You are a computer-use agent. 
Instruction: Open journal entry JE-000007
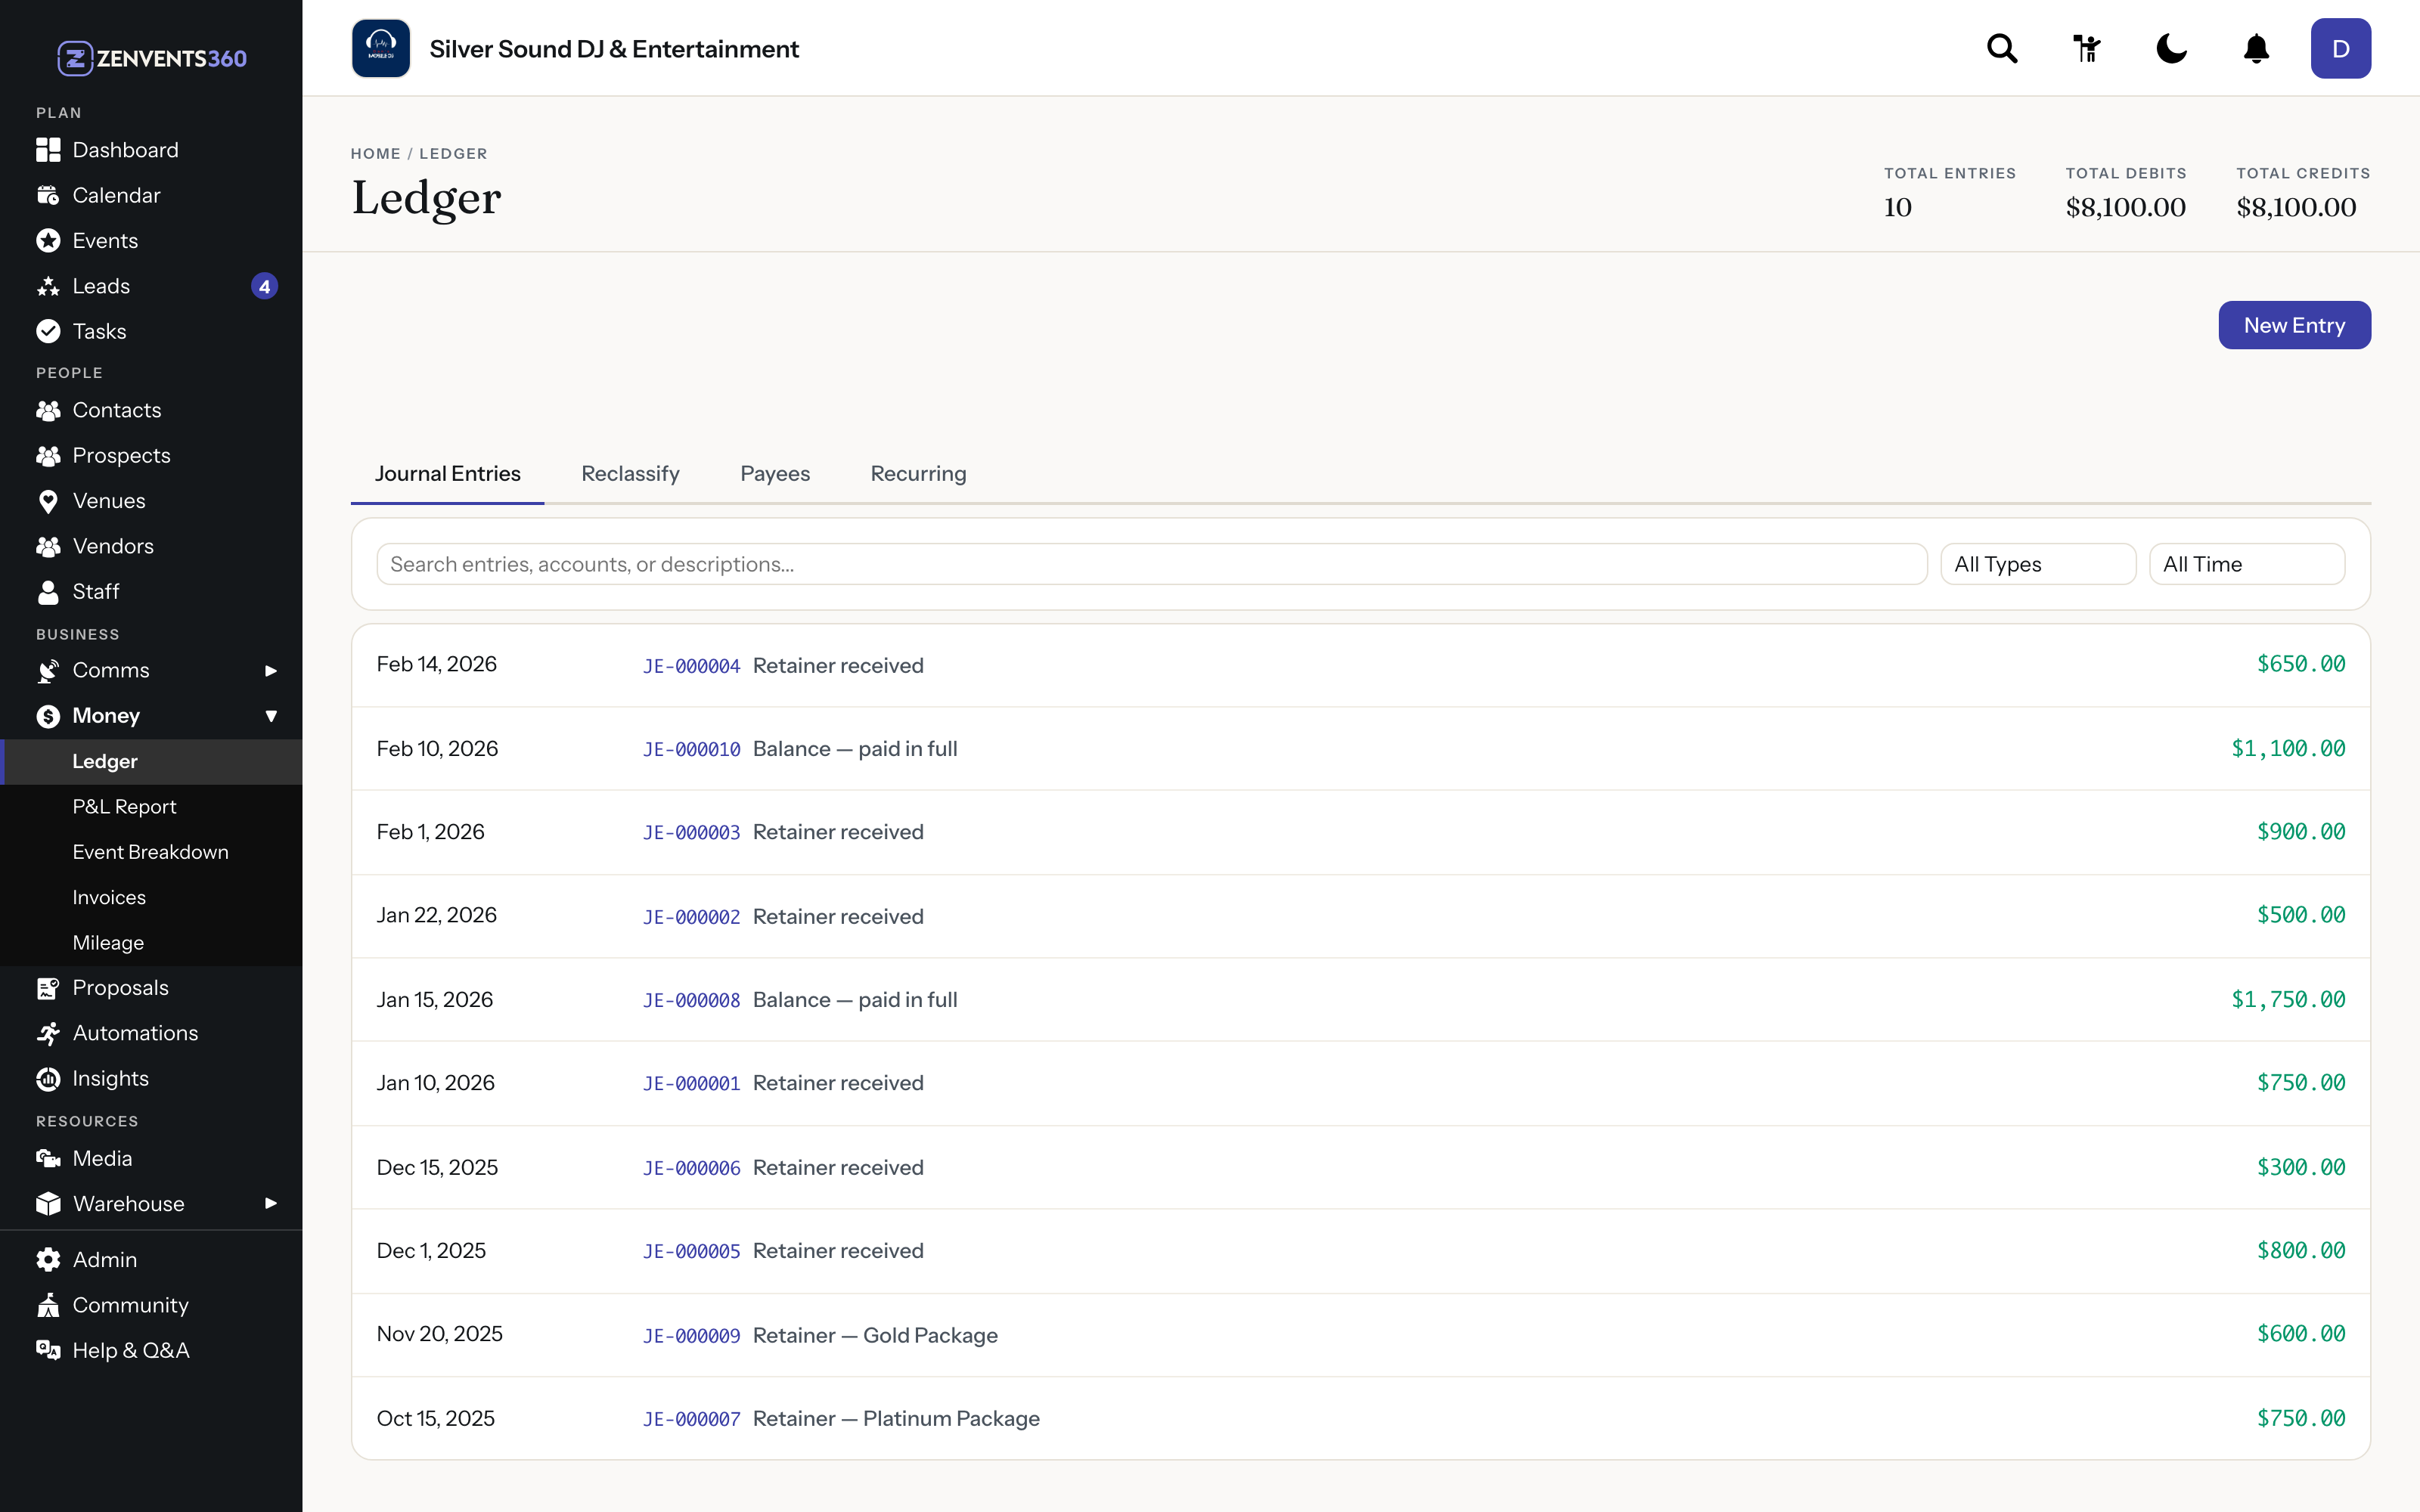point(1360,1418)
